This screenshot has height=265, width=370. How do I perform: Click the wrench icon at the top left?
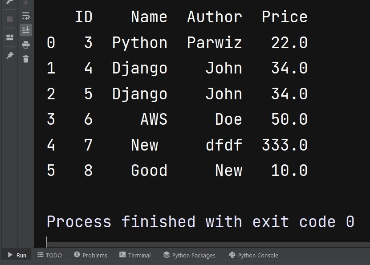pos(10,2)
